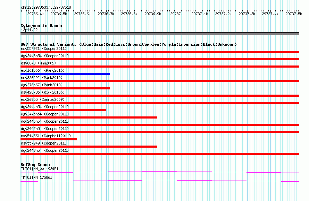The width and height of the screenshot is (309, 201).
Task: Click the nsv557921 (Cooper2011) variant label
Action: point(44,49)
